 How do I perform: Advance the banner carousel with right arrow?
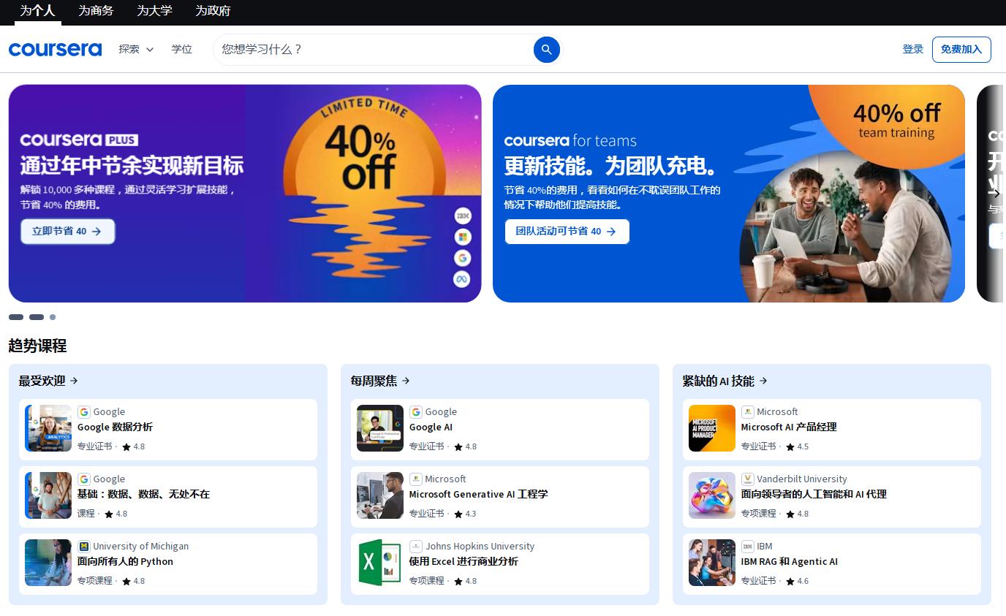coord(996,194)
